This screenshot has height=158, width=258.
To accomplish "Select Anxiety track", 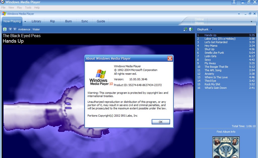I will coord(226,74).
